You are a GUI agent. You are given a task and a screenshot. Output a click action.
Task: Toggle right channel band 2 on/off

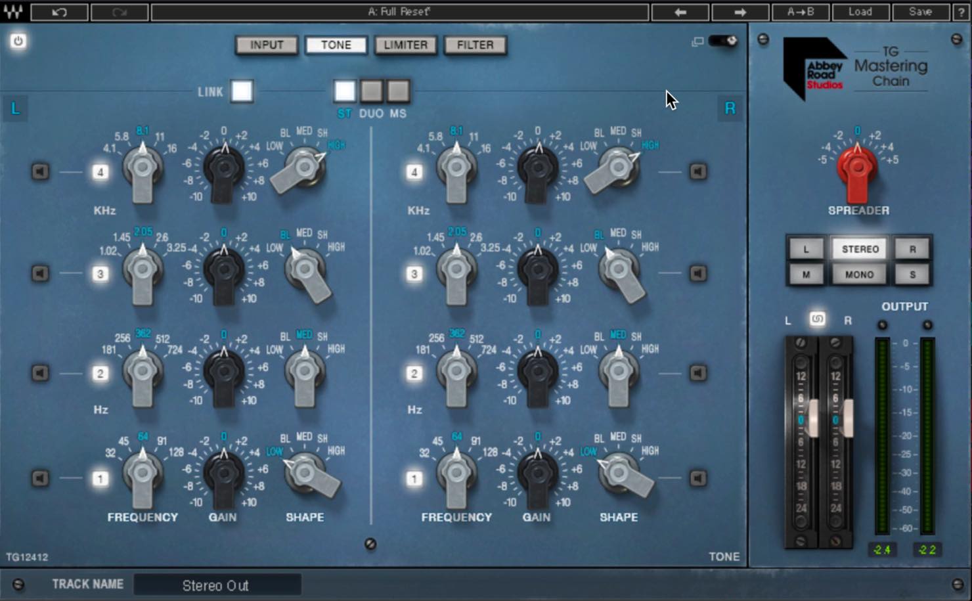tap(414, 374)
